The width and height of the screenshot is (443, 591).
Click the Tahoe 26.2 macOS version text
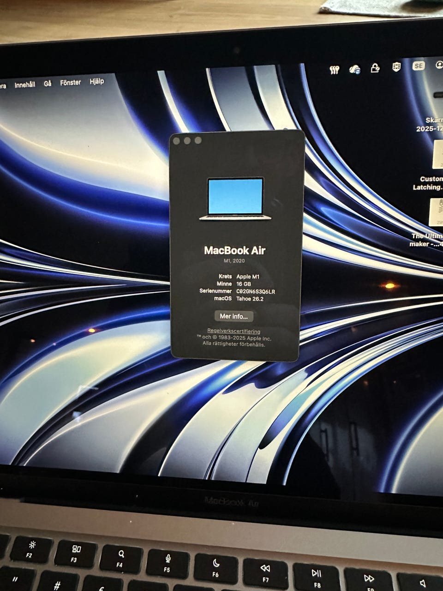click(250, 299)
